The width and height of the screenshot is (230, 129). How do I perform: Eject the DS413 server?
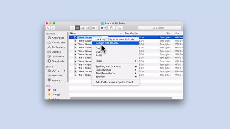[64, 71]
